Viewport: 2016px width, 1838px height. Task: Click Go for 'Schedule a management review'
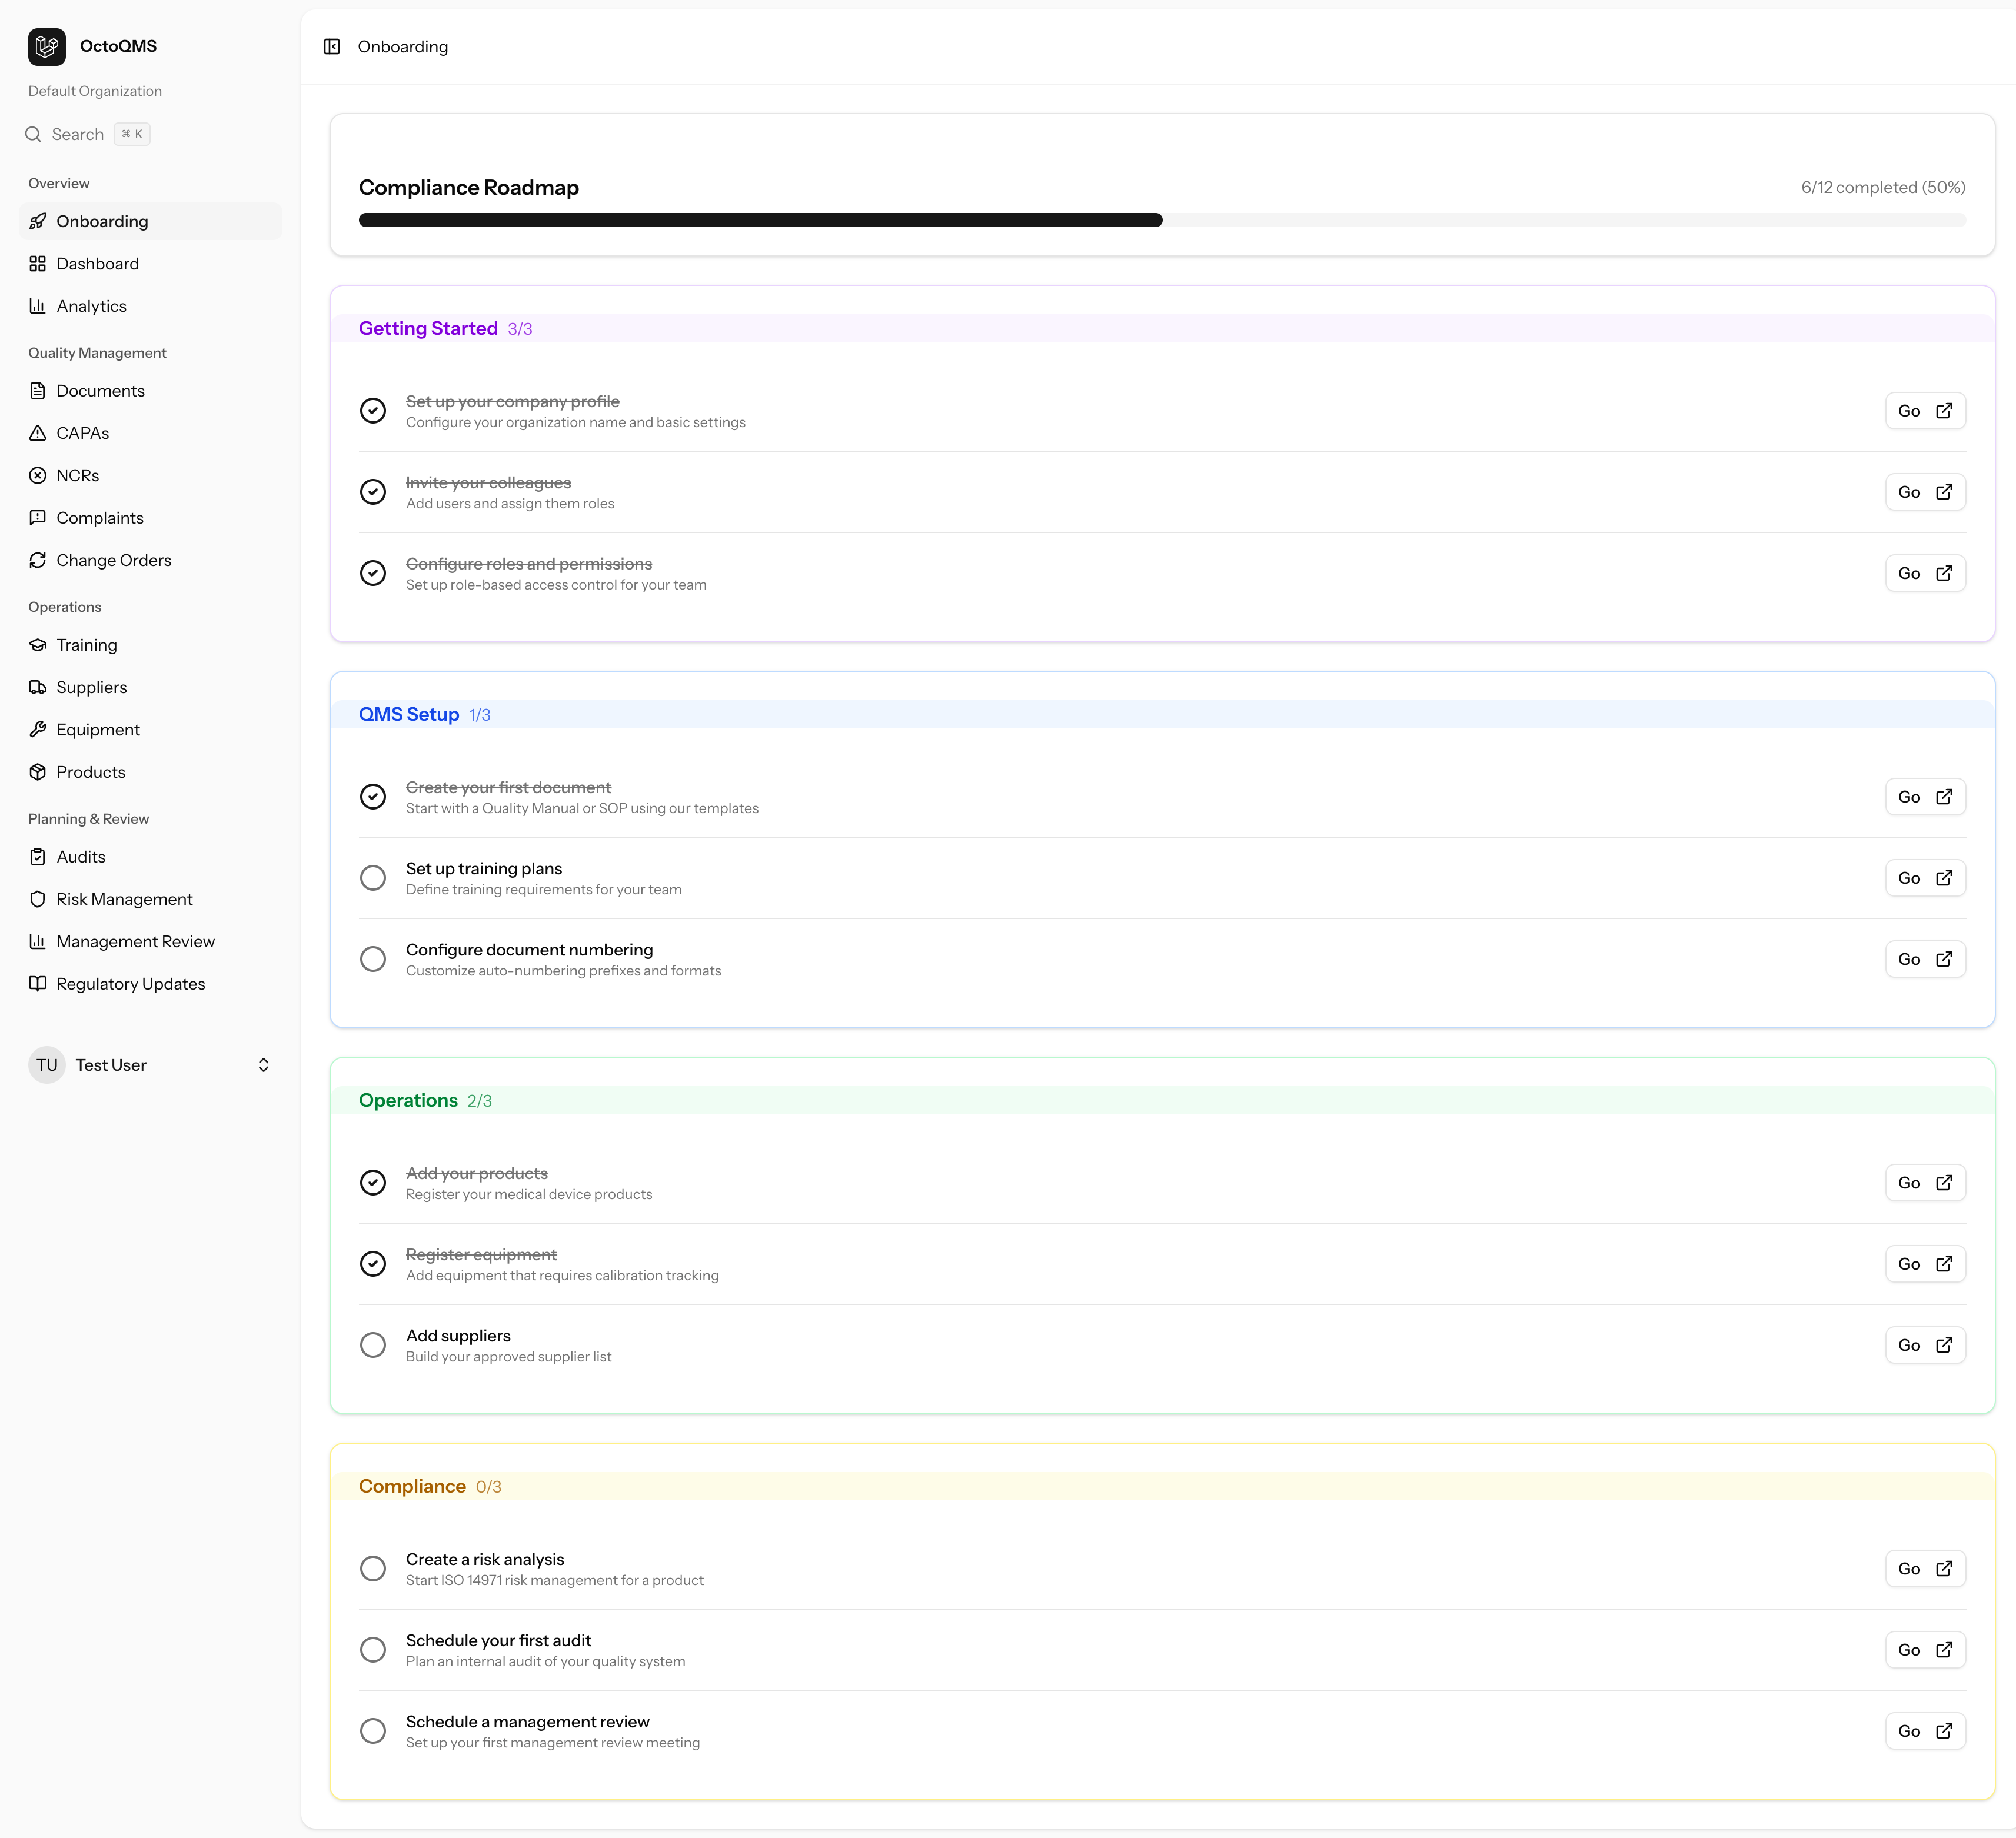[x=1925, y=1731]
